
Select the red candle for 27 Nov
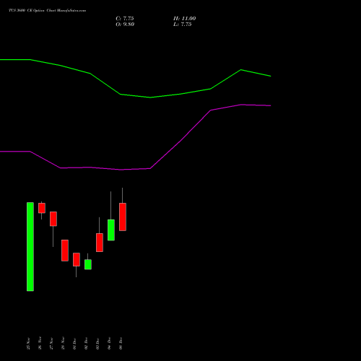tap(53, 219)
